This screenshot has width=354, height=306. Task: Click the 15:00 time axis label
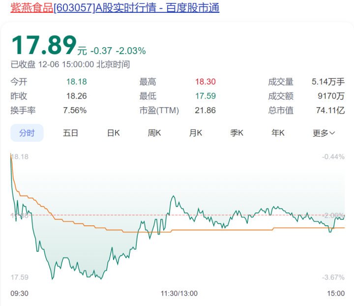point(336,293)
